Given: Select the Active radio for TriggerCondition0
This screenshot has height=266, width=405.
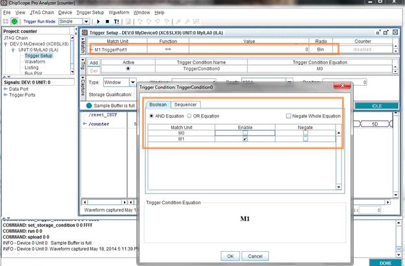Looking at the screenshot, I should point(128,69).
